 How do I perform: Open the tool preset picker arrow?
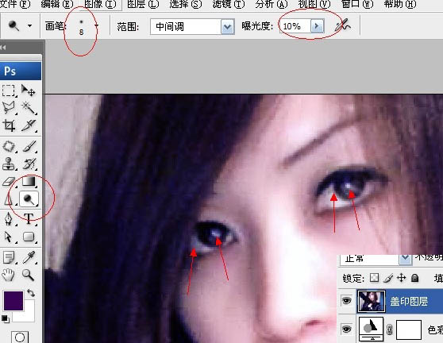click(x=29, y=25)
